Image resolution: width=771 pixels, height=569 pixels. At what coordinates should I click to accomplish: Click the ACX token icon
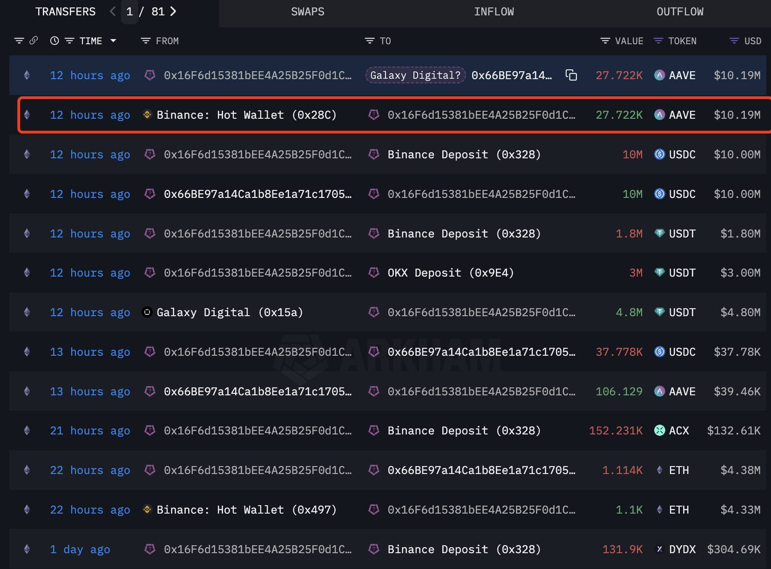click(660, 431)
